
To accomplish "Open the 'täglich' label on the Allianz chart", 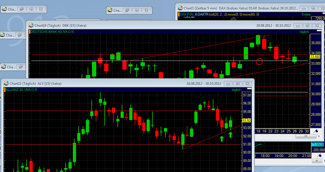I will [x=236, y=90].
